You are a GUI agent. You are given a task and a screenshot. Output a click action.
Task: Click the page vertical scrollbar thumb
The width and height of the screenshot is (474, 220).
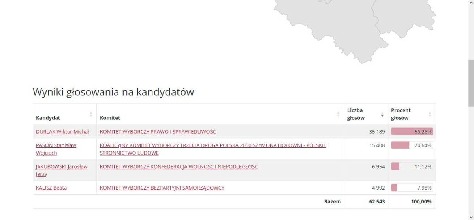coord(471,83)
